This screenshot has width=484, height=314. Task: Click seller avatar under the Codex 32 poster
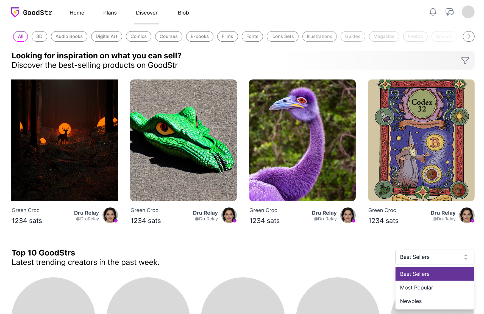[467, 215]
